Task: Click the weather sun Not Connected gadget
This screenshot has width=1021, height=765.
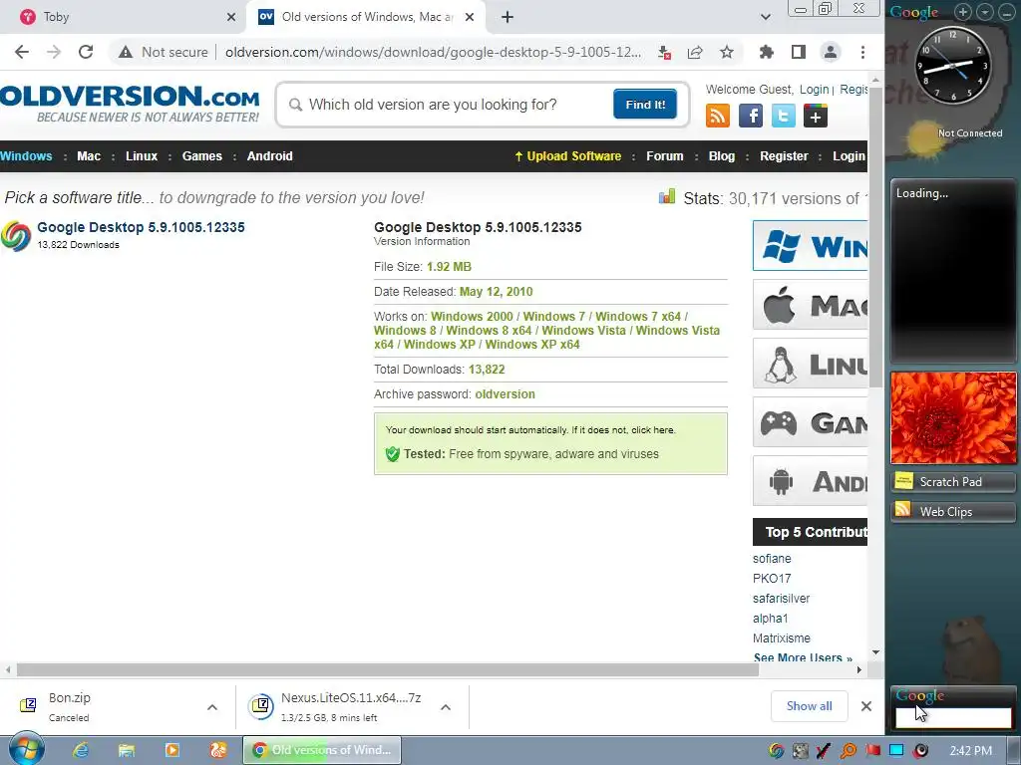Action: coord(954,137)
